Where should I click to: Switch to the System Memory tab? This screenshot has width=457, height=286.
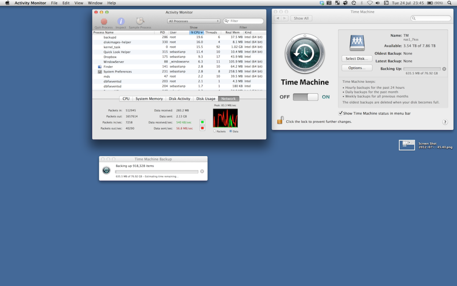coord(149,99)
